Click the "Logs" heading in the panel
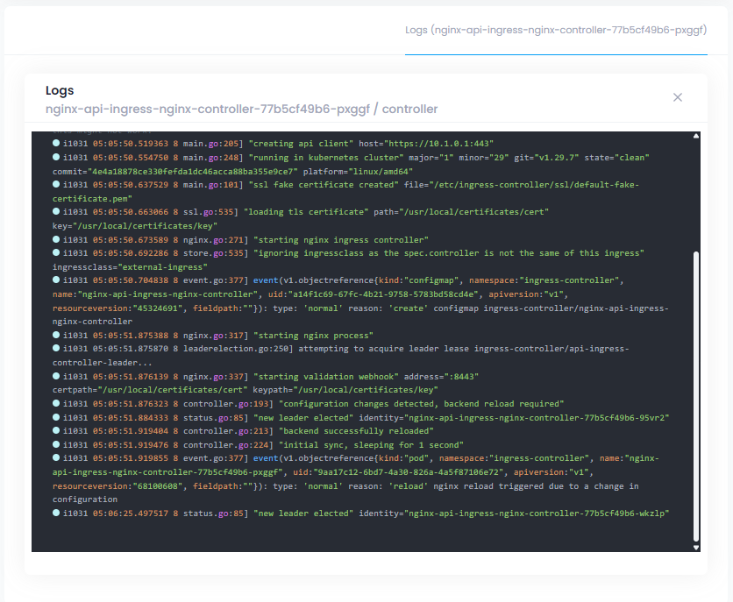Viewport: 733px width, 602px height. 60,90
